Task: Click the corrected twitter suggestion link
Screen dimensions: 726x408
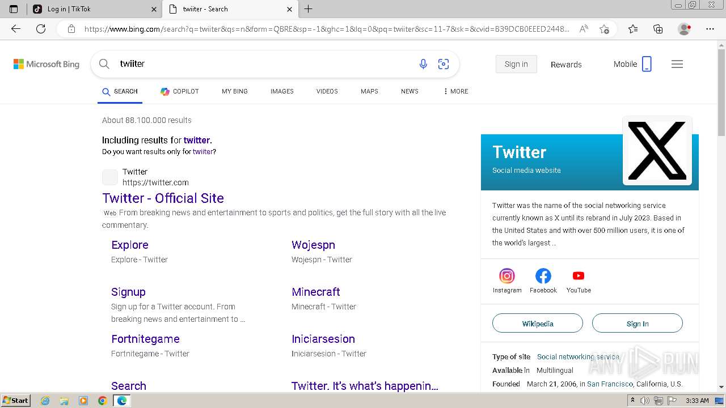Action: [197, 140]
